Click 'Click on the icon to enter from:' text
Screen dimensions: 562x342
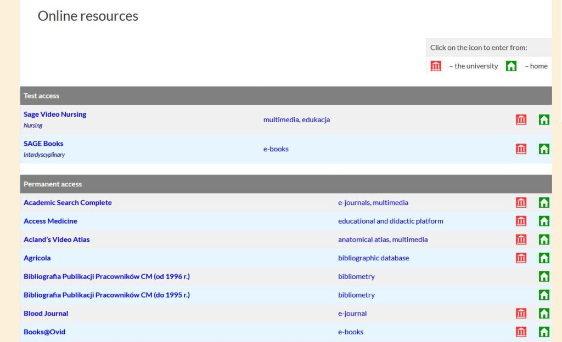coord(479,47)
